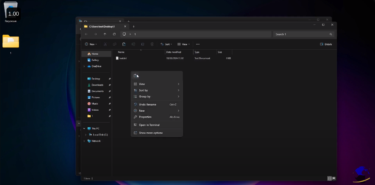Click the Refresh button in the navigation bar
The height and width of the screenshot is (185, 375).
coord(114,34)
